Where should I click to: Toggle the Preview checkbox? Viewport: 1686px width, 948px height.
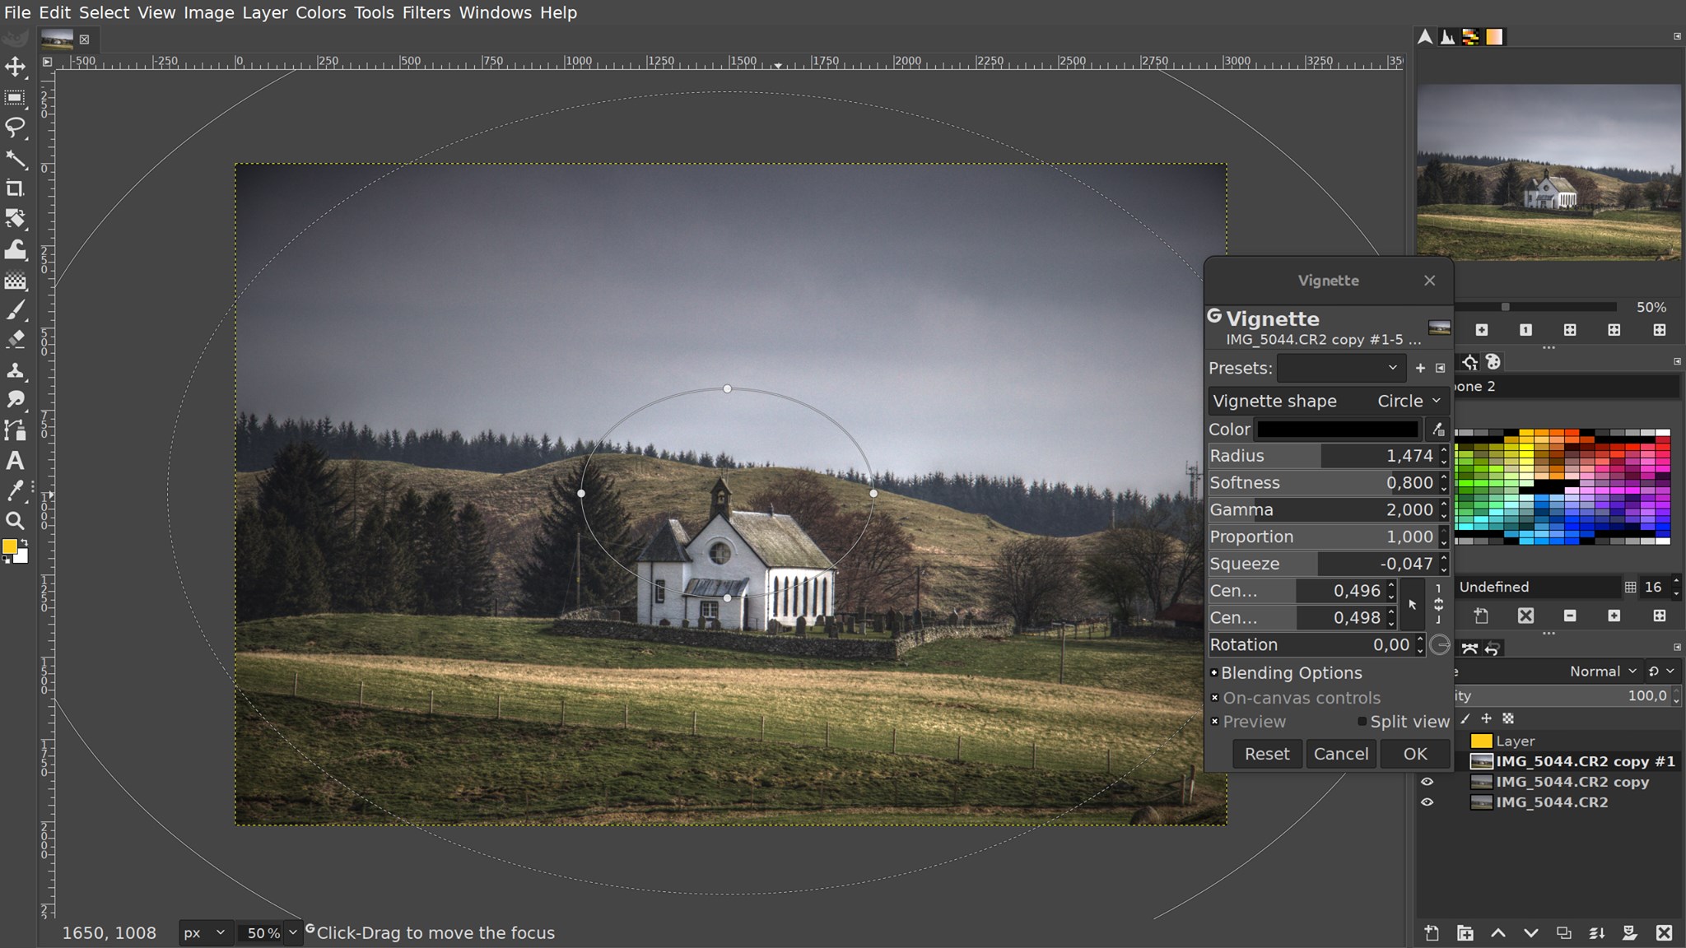pos(1214,722)
